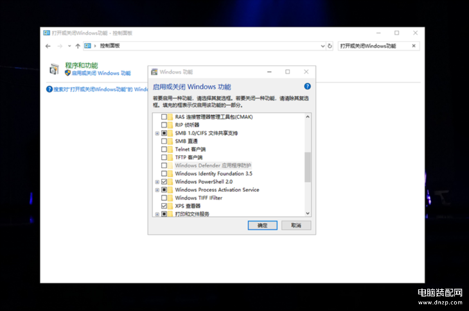469x311 pixels.
Task: Click folder icon of RIP 侦听器
Action: click(x=170, y=125)
